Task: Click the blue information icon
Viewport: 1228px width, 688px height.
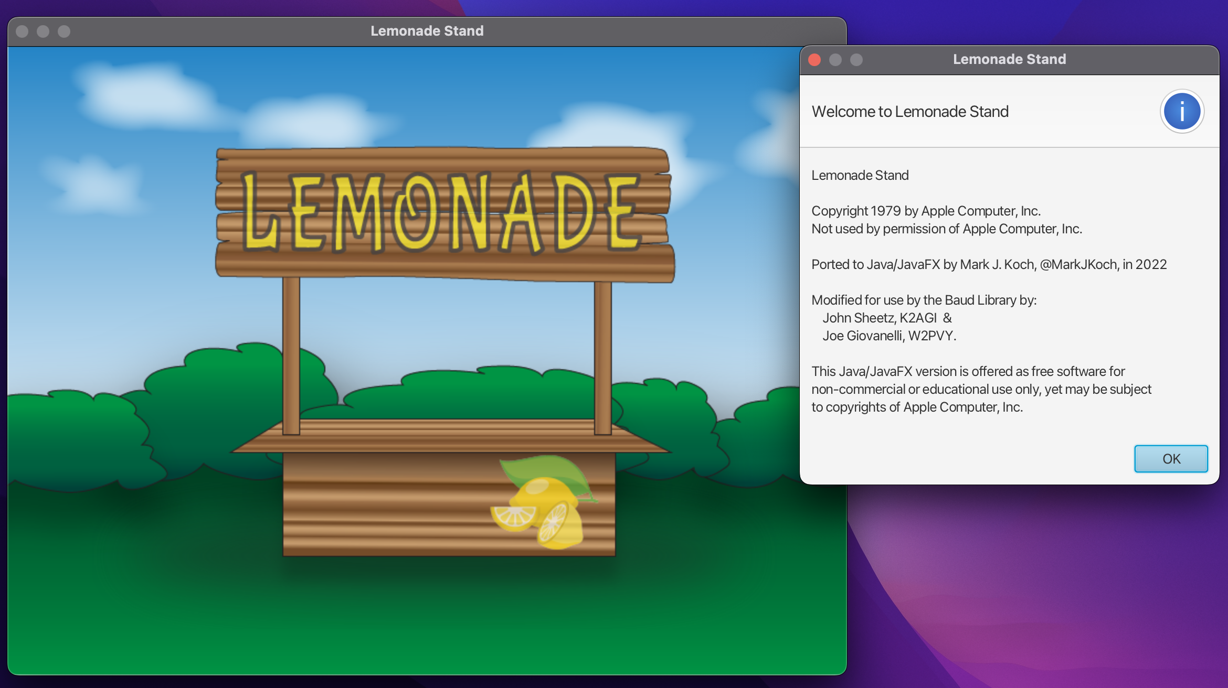Action: click(x=1181, y=112)
